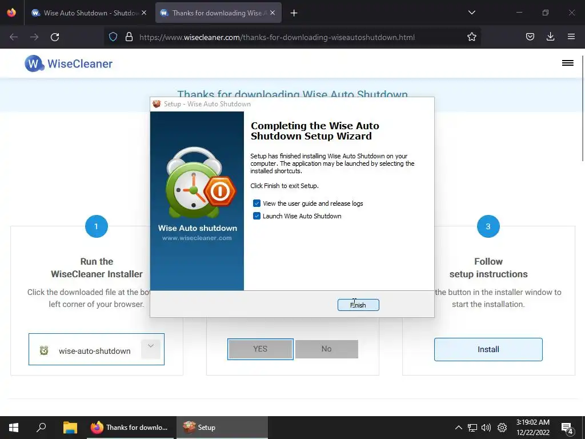Uncheck Launch Wise Auto Shutdown checkbox
Screen dimensions: 585x439
[257, 216]
